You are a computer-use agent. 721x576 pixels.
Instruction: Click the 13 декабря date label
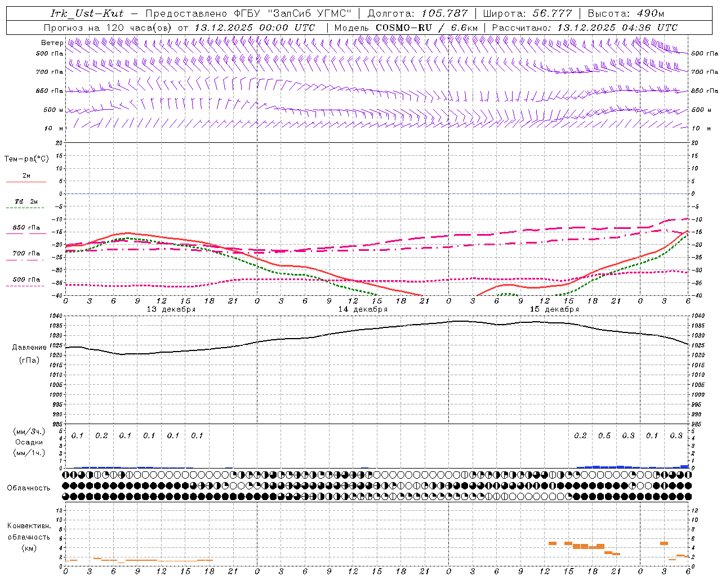click(171, 309)
